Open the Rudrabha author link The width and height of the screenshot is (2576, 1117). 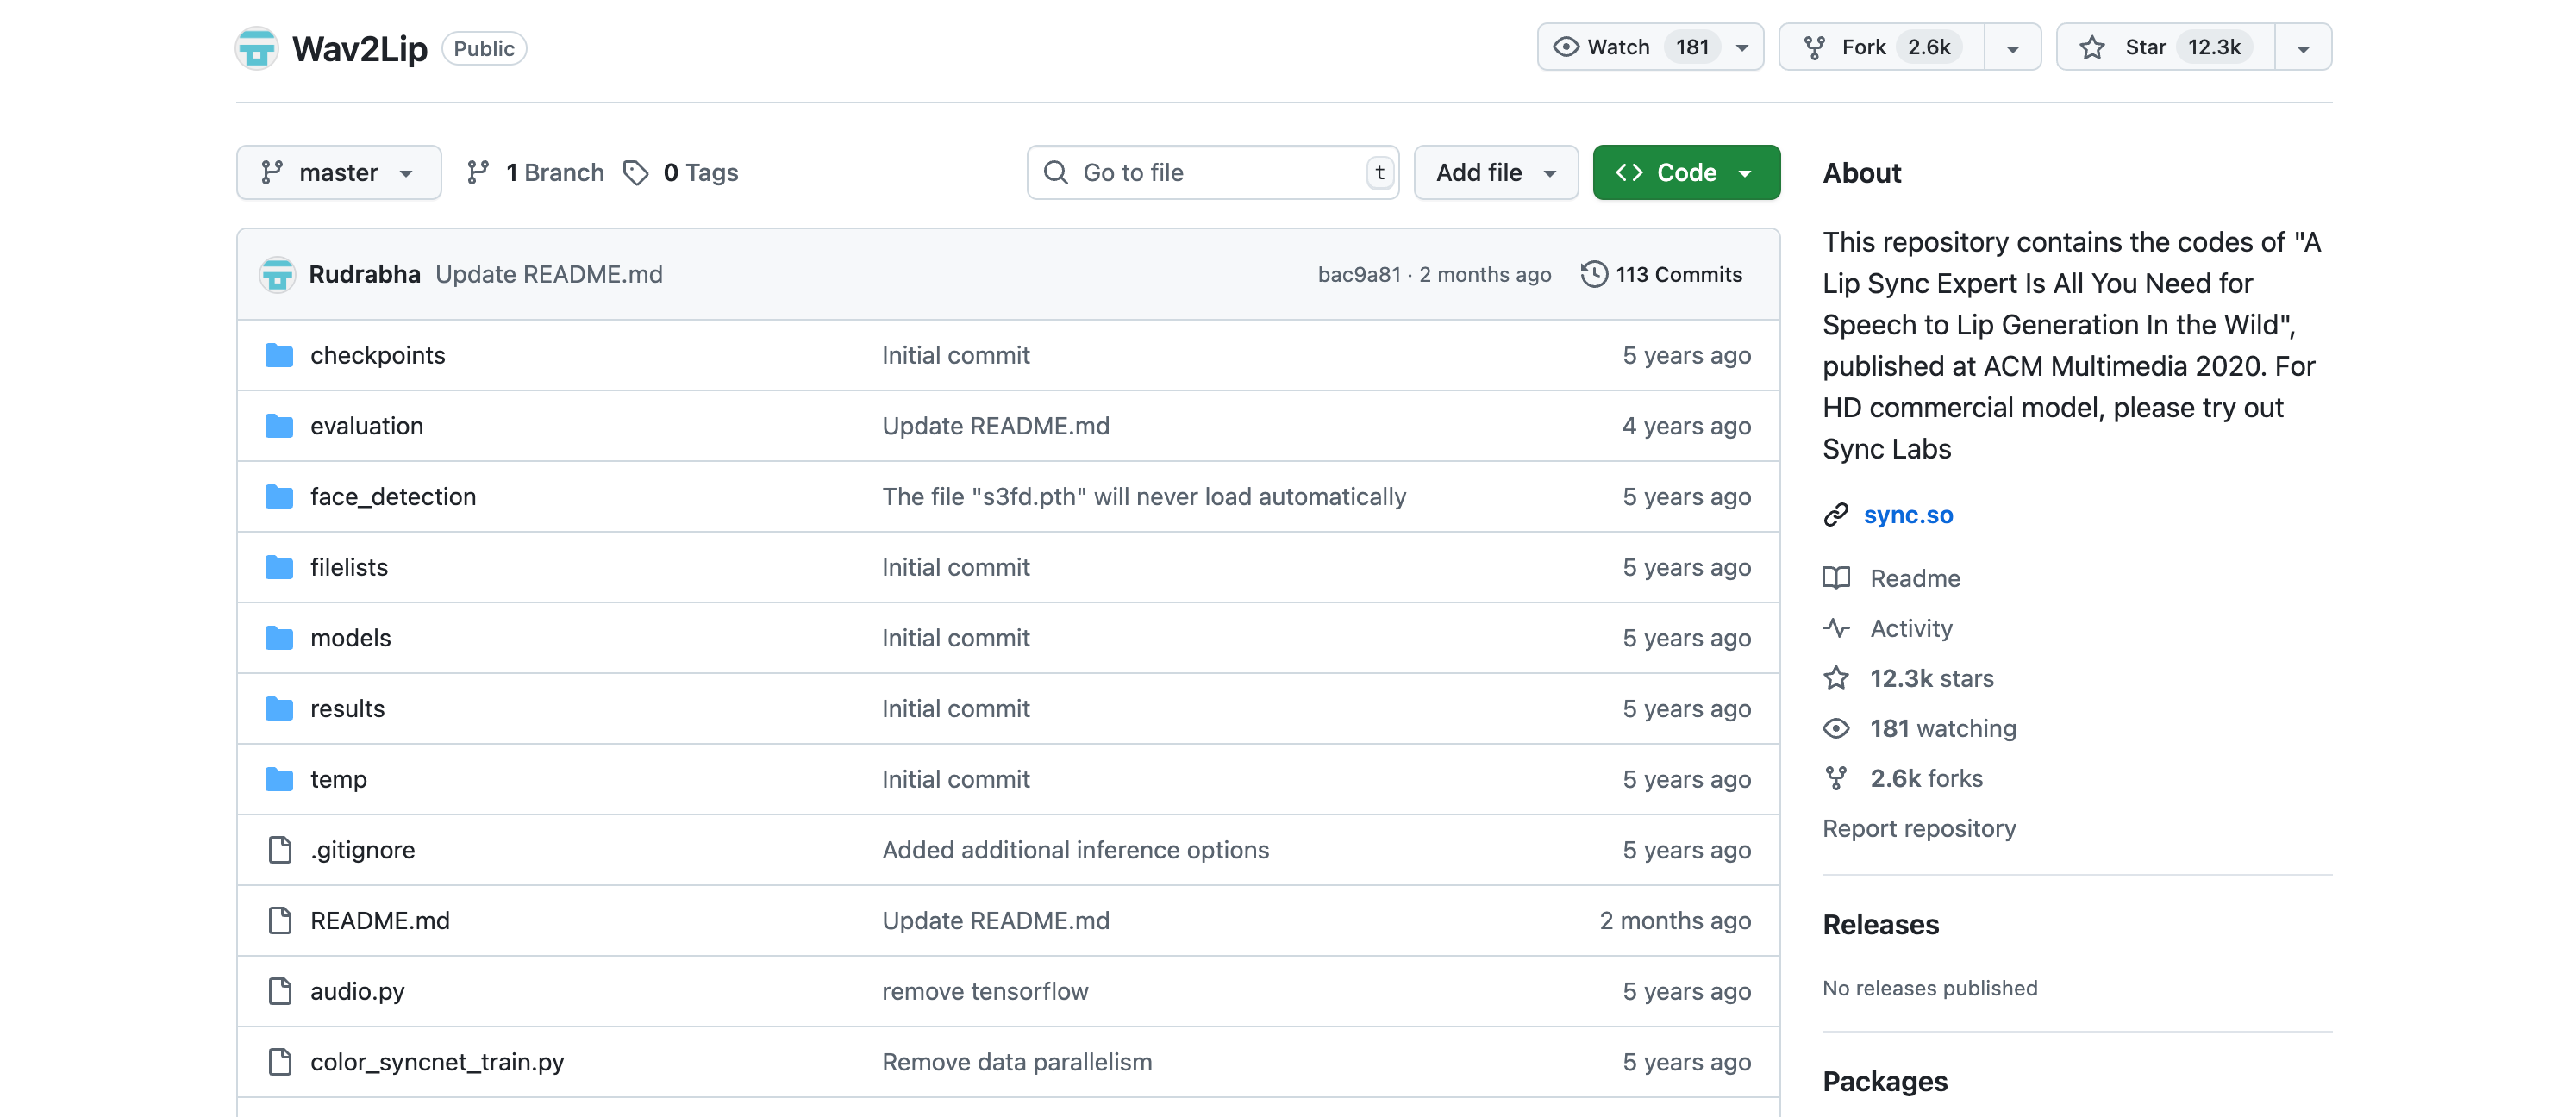(x=364, y=274)
